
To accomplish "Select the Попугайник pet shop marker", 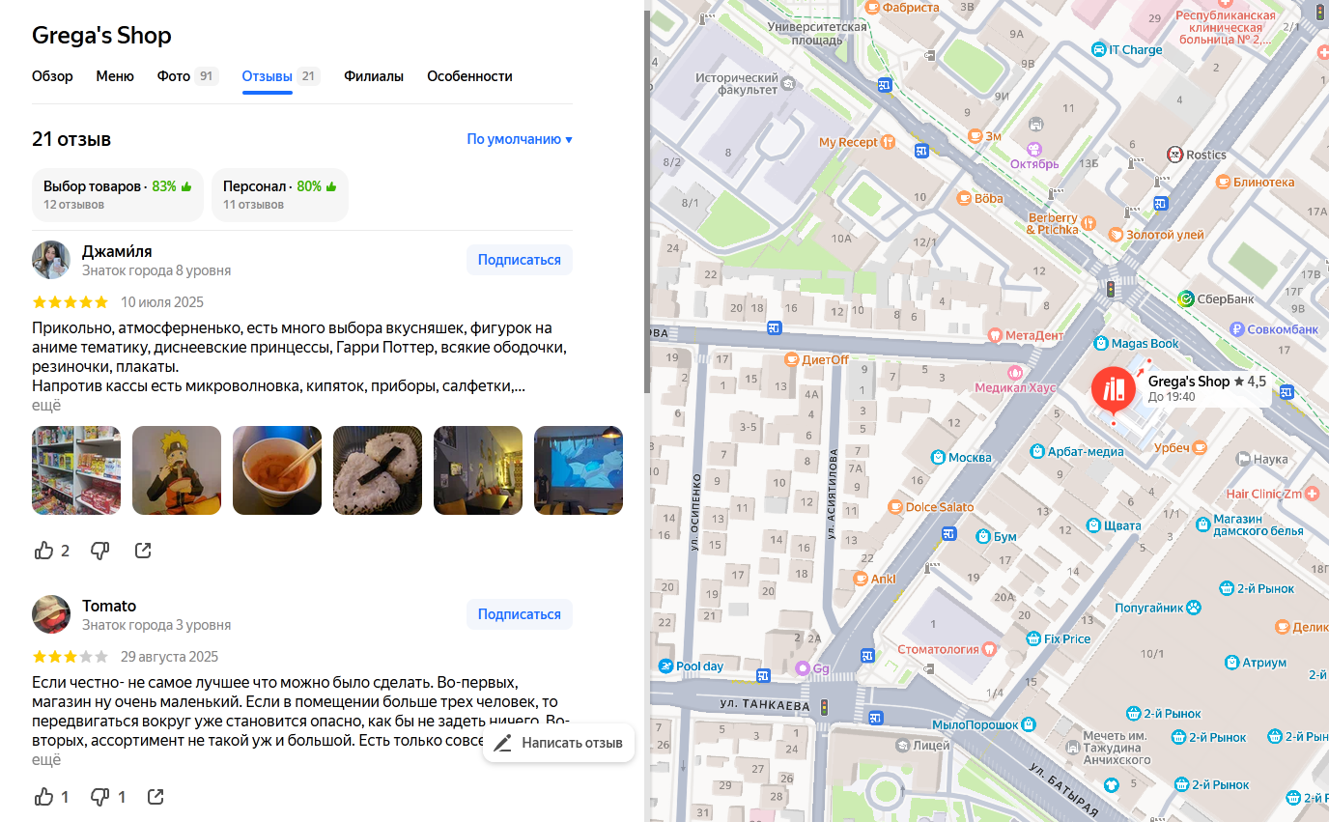I will (1195, 609).
